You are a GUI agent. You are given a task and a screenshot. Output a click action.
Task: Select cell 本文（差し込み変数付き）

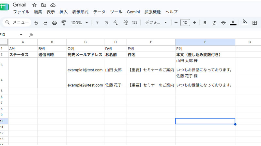(x=205, y=55)
